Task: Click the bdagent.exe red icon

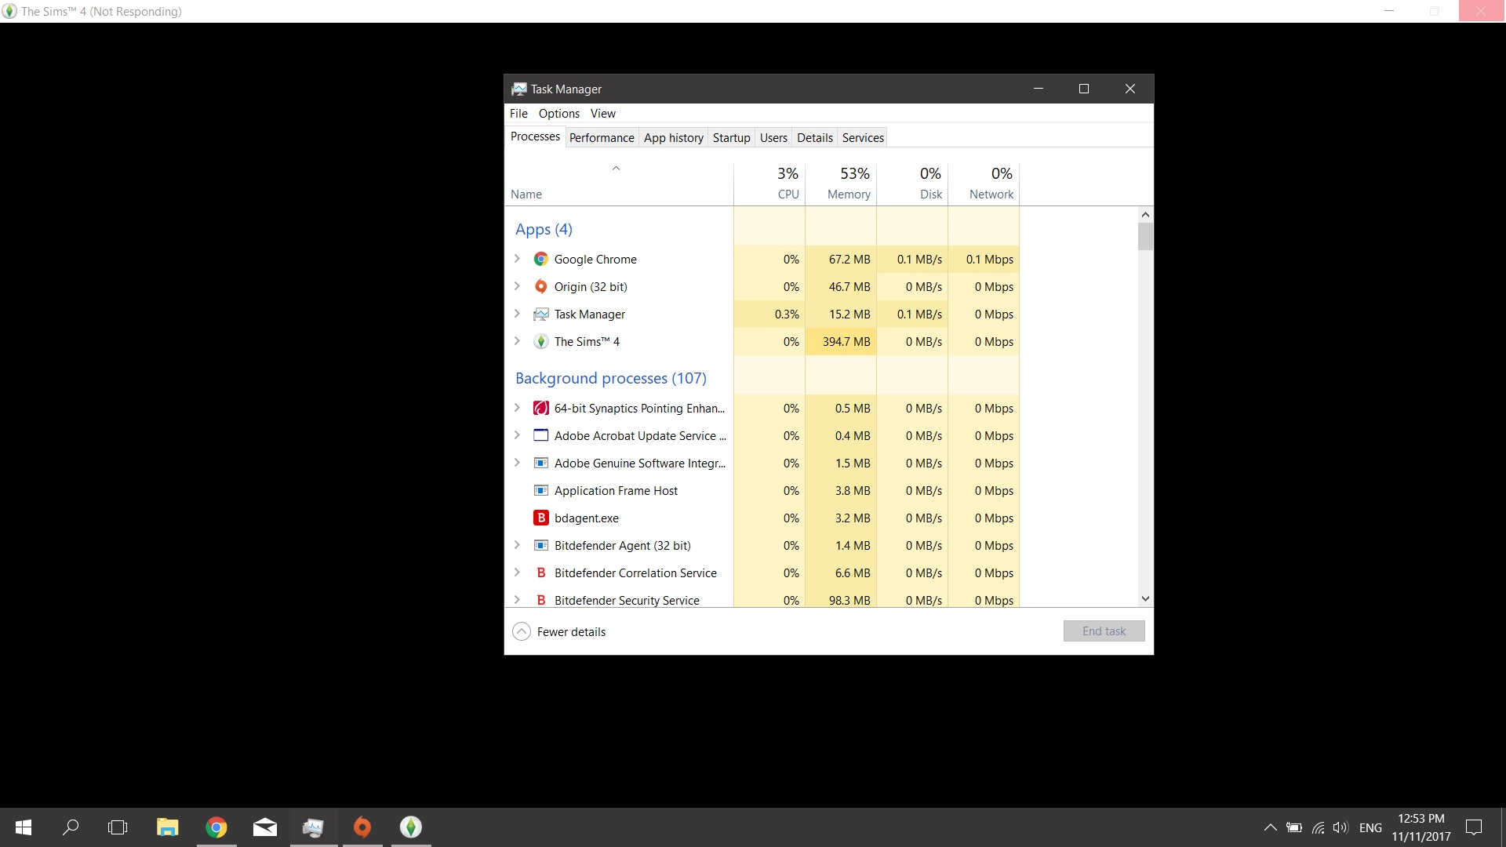Action: point(540,518)
